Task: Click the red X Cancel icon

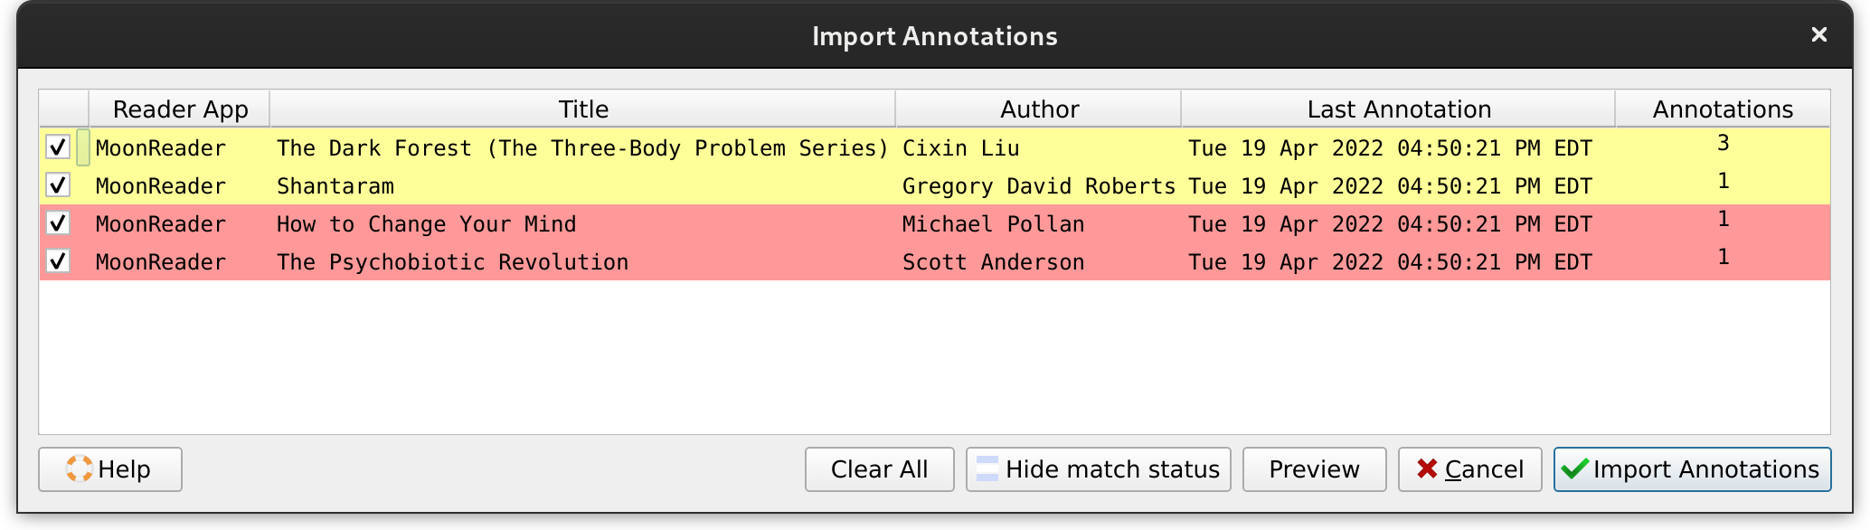Action: [x=1427, y=468]
